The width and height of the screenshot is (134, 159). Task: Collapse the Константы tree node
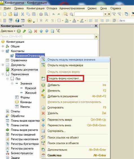pyautogui.click(x=3, y=51)
